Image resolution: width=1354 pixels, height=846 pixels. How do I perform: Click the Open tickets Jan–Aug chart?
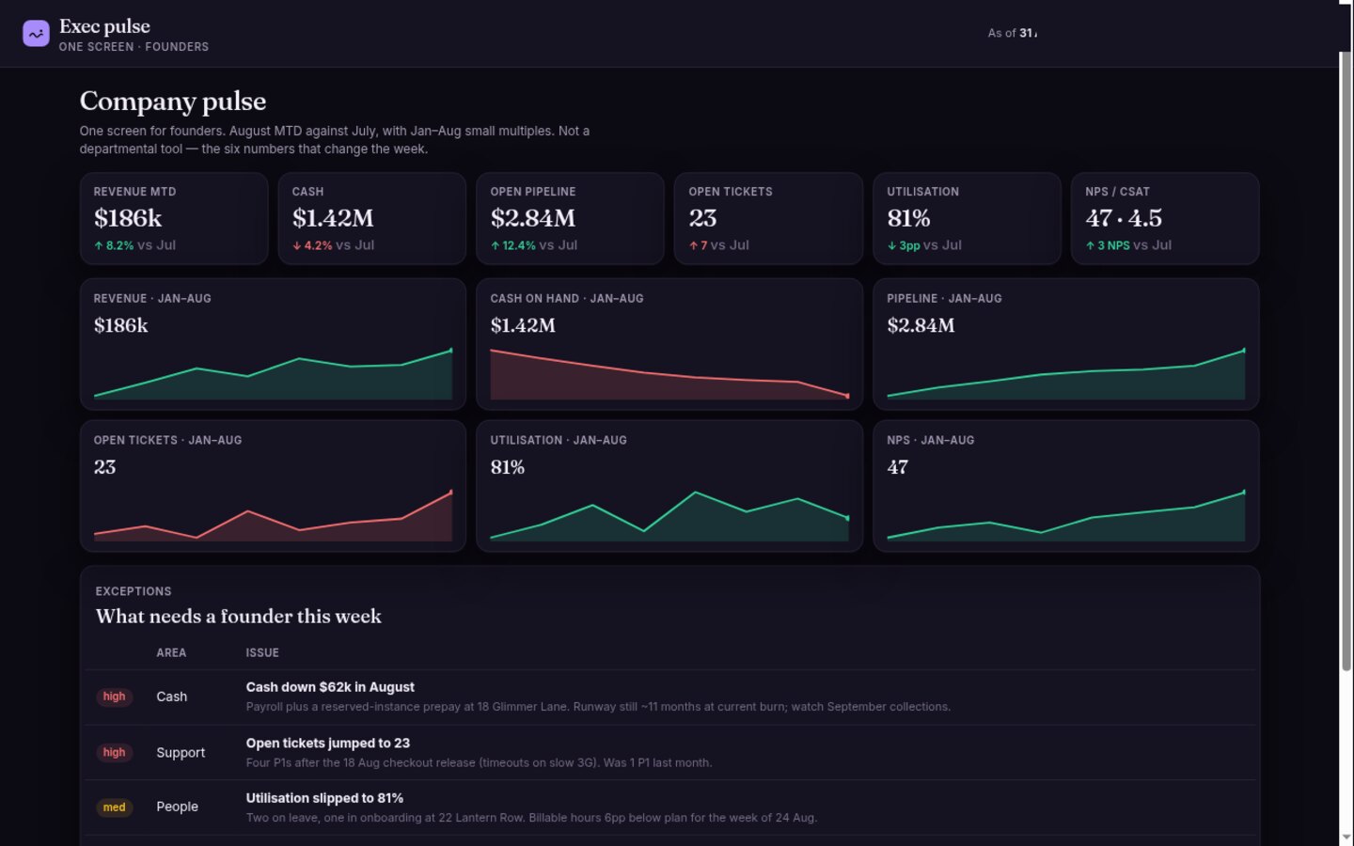click(273, 515)
